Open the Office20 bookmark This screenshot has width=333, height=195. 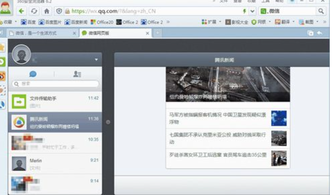click(102, 22)
